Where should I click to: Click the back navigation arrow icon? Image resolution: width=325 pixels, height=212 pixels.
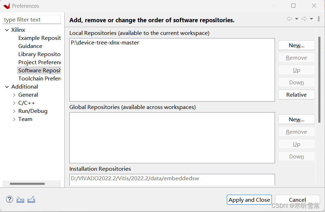289,19
